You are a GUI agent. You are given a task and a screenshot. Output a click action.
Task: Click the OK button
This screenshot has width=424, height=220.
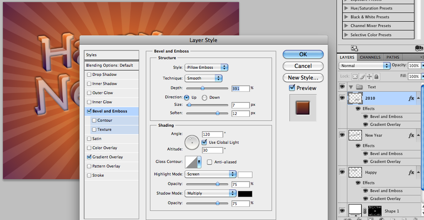tap(303, 54)
